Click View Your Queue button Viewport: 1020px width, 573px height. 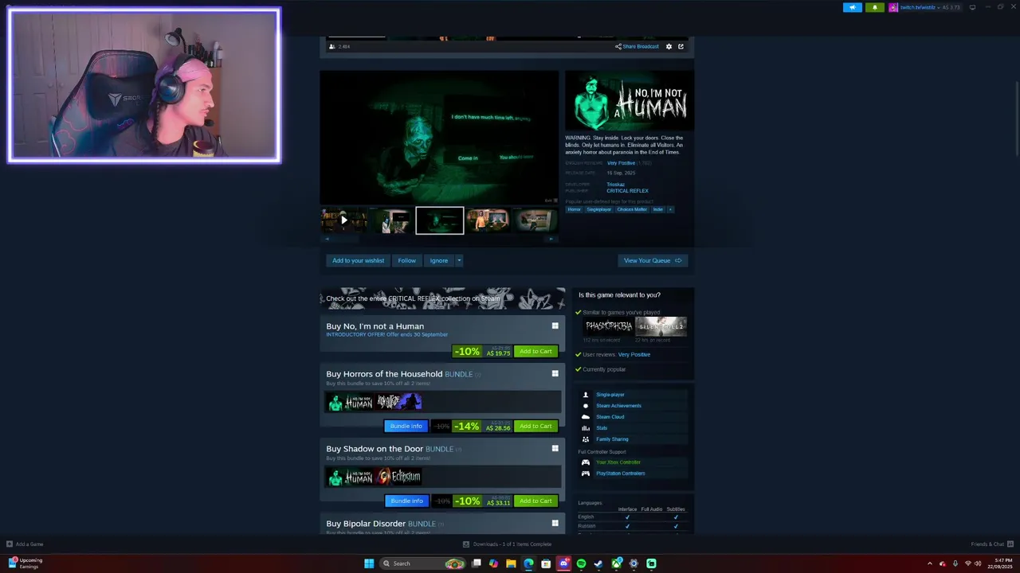pos(653,260)
